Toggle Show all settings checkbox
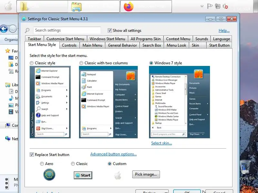 tap(110, 30)
